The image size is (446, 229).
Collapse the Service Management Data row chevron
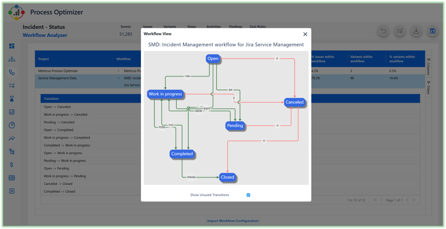click(119, 78)
